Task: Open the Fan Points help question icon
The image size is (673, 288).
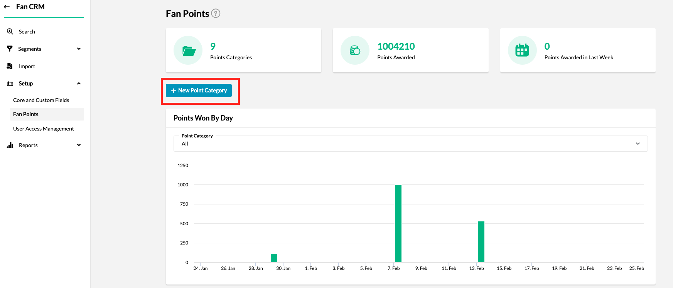Action: tap(216, 13)
